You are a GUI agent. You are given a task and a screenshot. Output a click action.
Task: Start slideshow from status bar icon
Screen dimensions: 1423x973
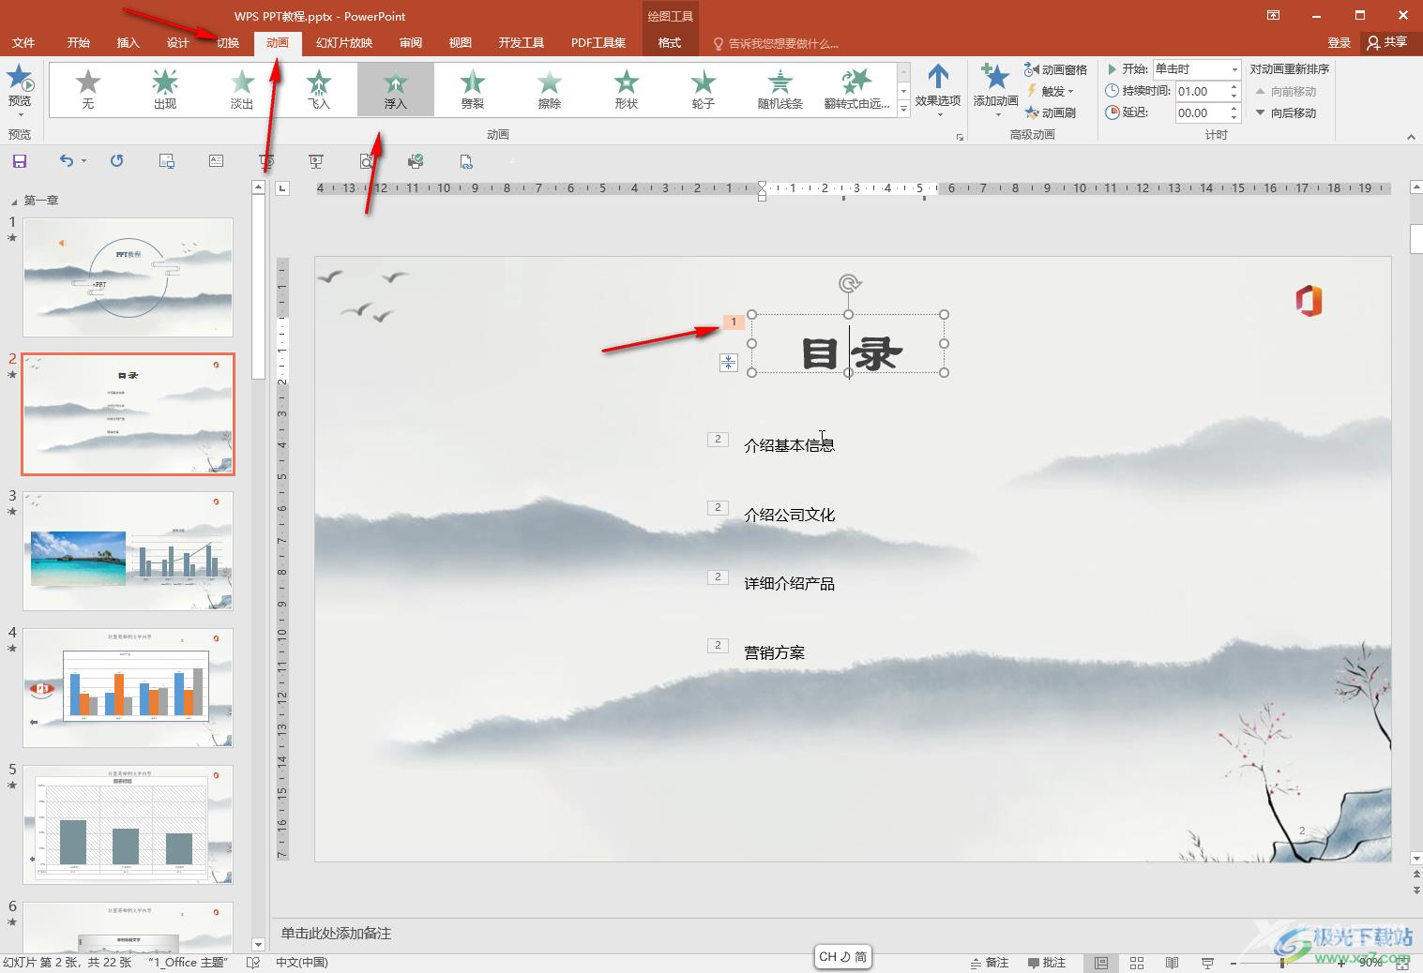click(x=1208, y=963)
